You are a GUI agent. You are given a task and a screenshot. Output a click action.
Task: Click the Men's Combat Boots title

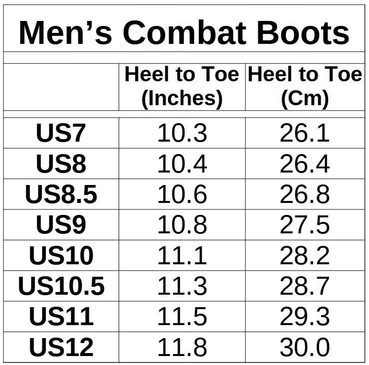pos(184,32)
